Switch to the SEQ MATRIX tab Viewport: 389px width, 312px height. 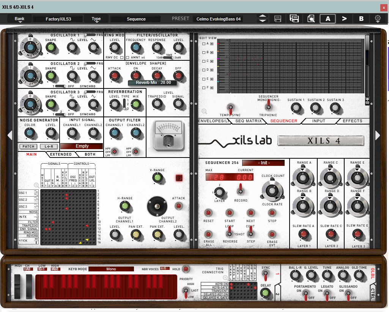pyautogui.click(x=248, y=121)
